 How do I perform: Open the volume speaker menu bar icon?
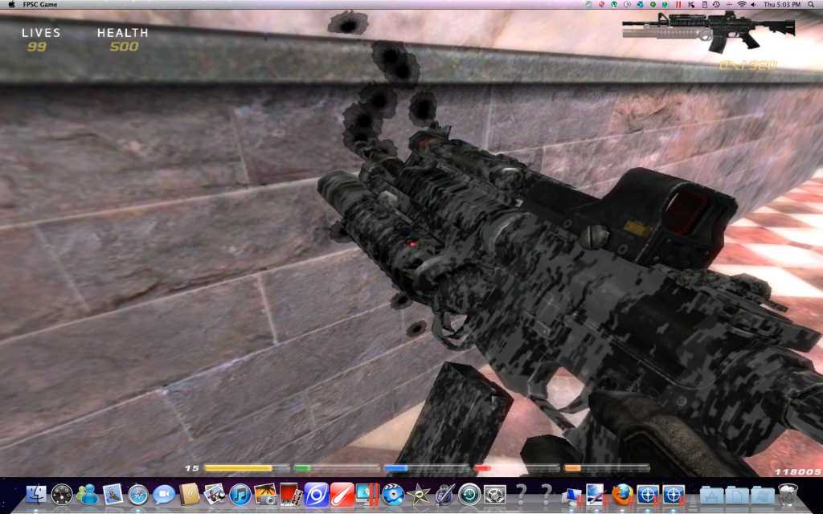pos(754,4)
